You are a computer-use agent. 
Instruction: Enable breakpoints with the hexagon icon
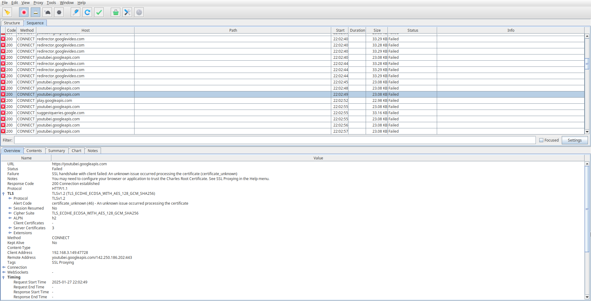[59, 12]
